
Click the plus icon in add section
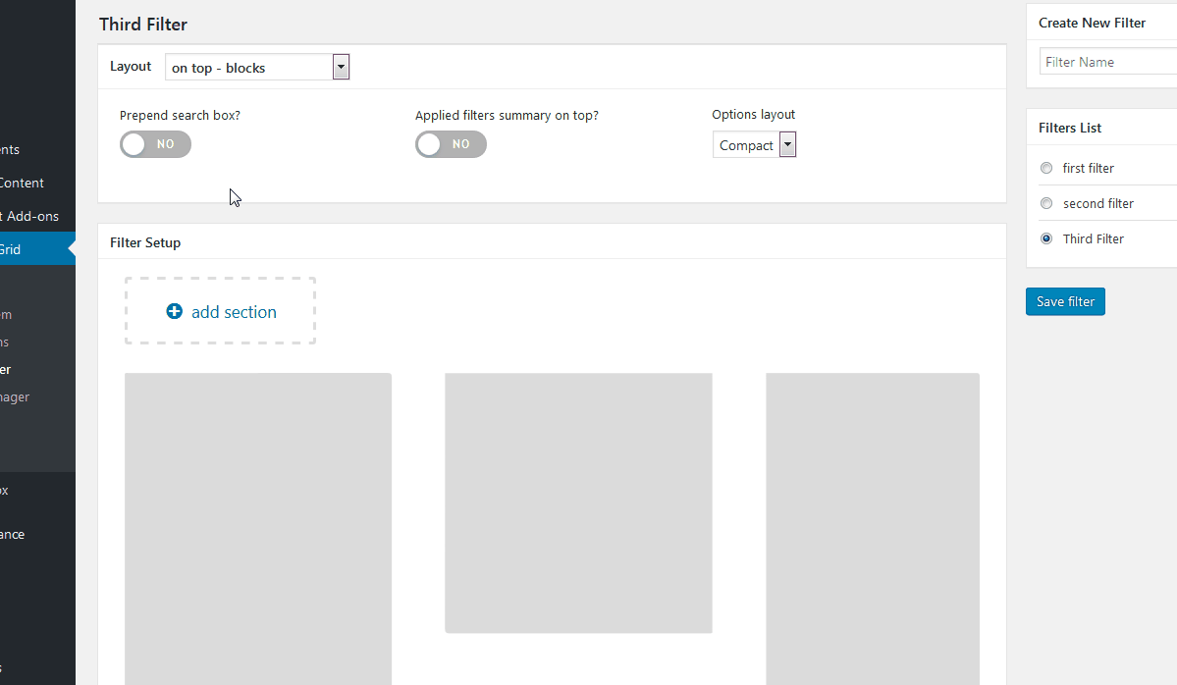click(174, 311)
